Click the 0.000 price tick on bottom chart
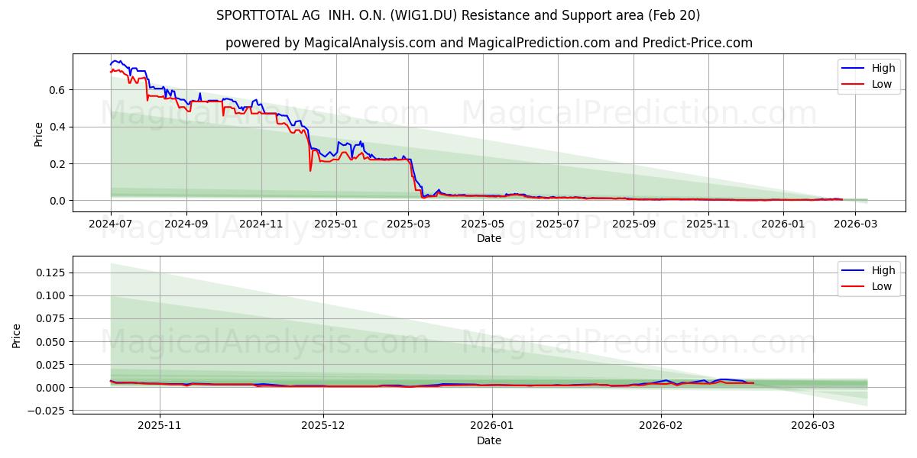 53,388
